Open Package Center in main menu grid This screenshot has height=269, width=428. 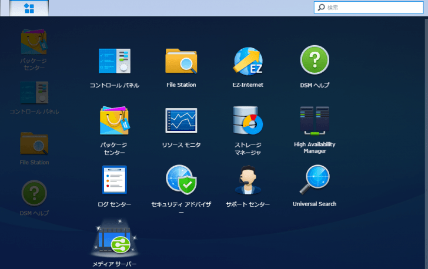click(x=115, y=120)
